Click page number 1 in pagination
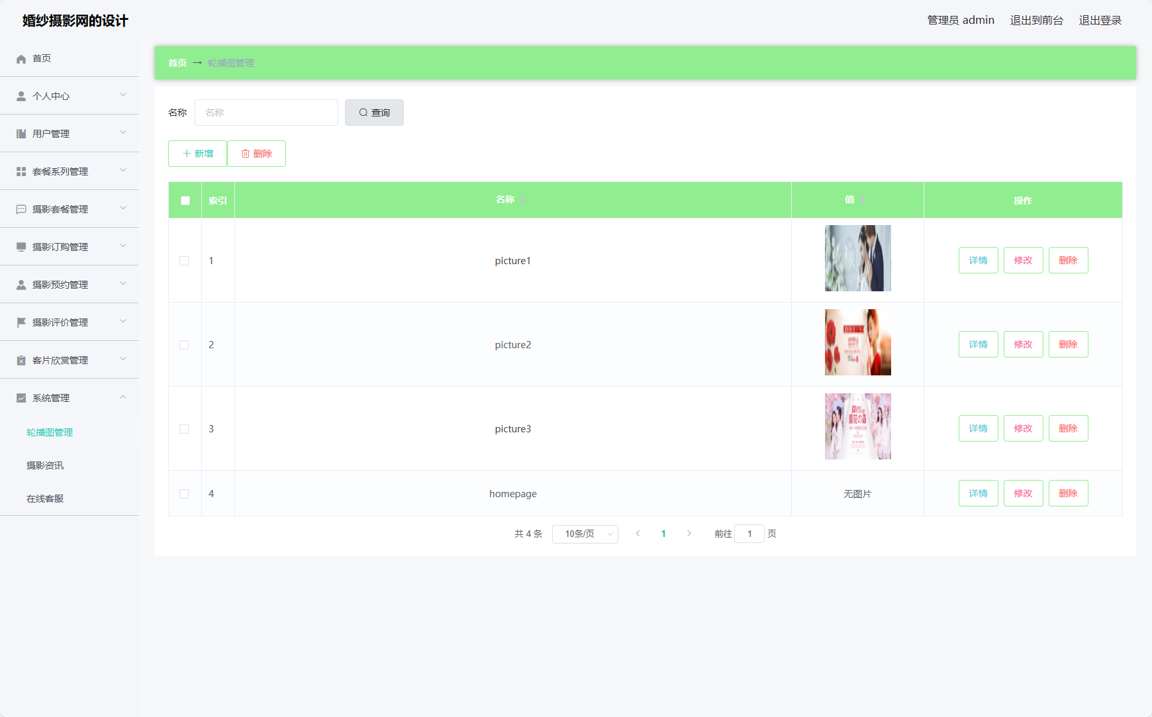Image resolution: width=1152 pixels, height=717 pixels. click(x=663, y=534)
